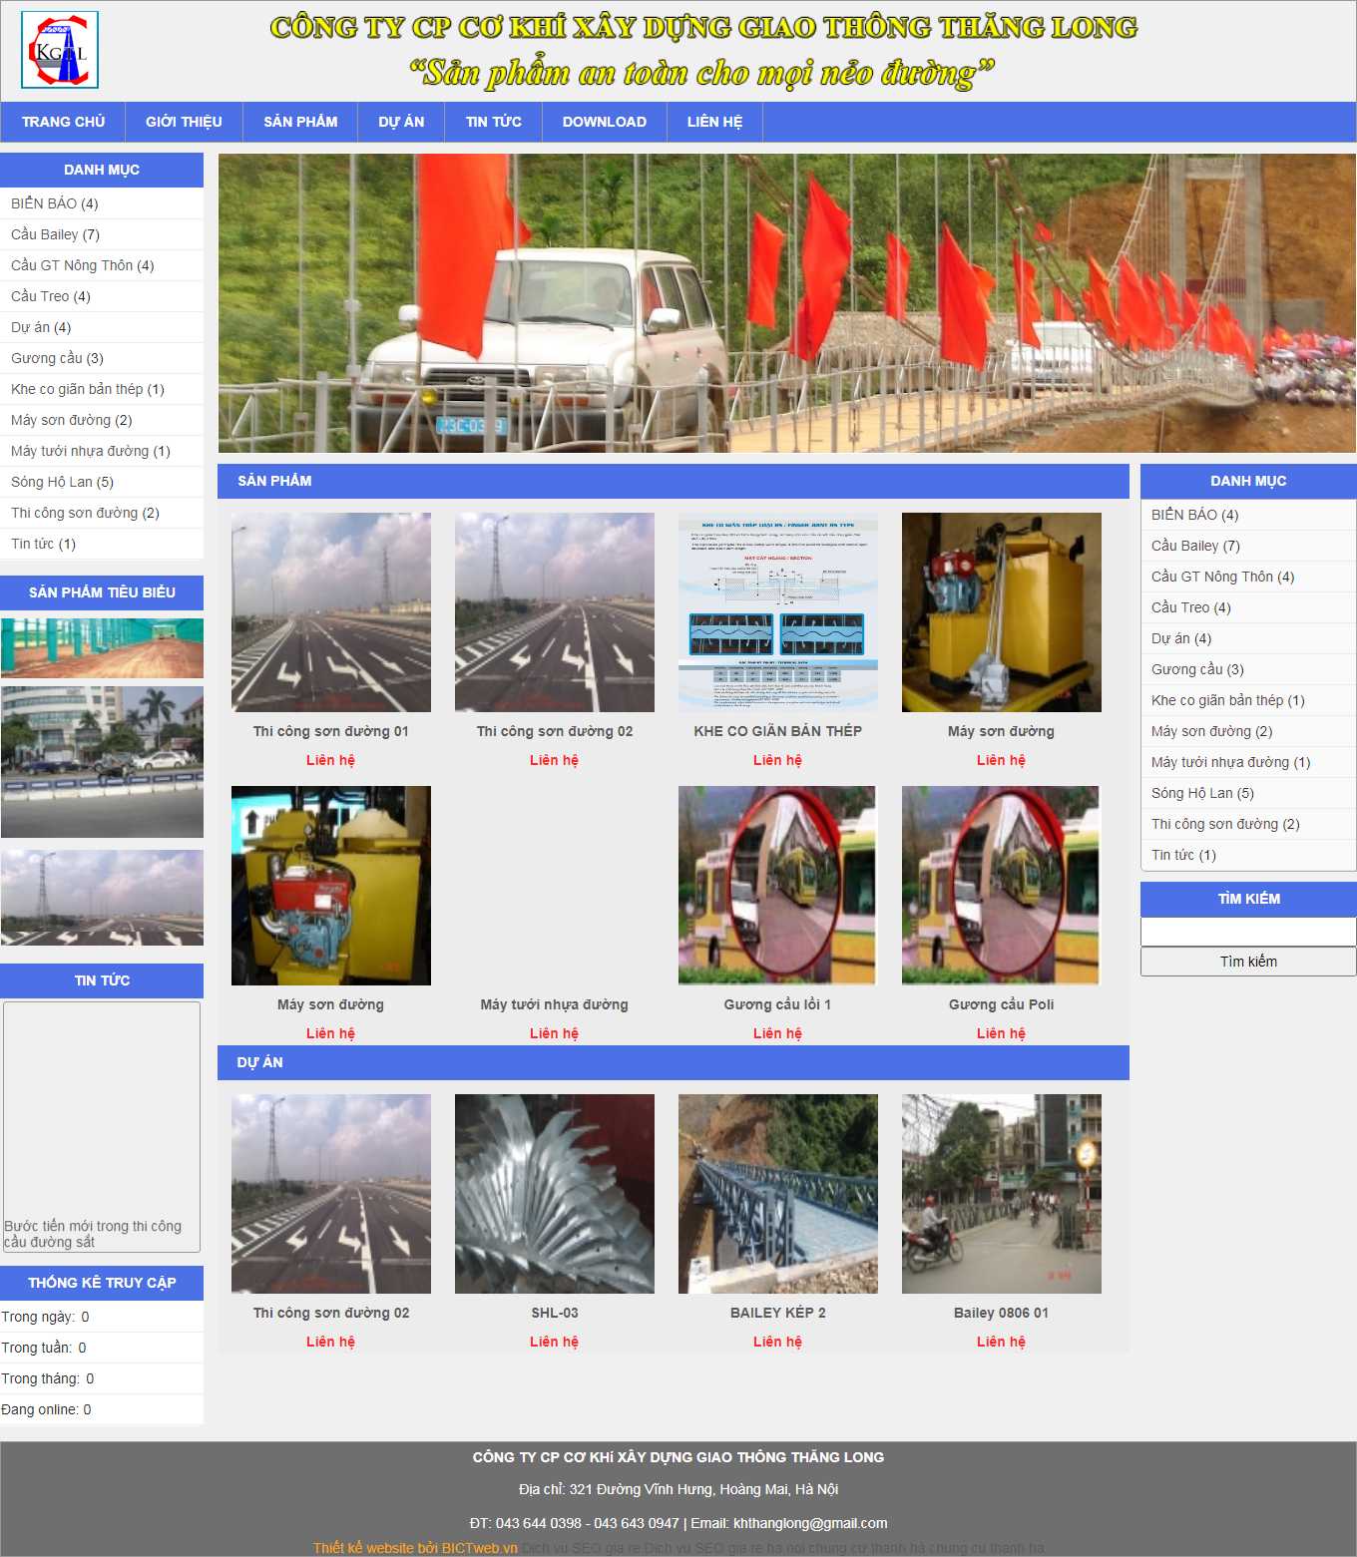Open the SHL-03 project thumbnail

coord(554,1192)
